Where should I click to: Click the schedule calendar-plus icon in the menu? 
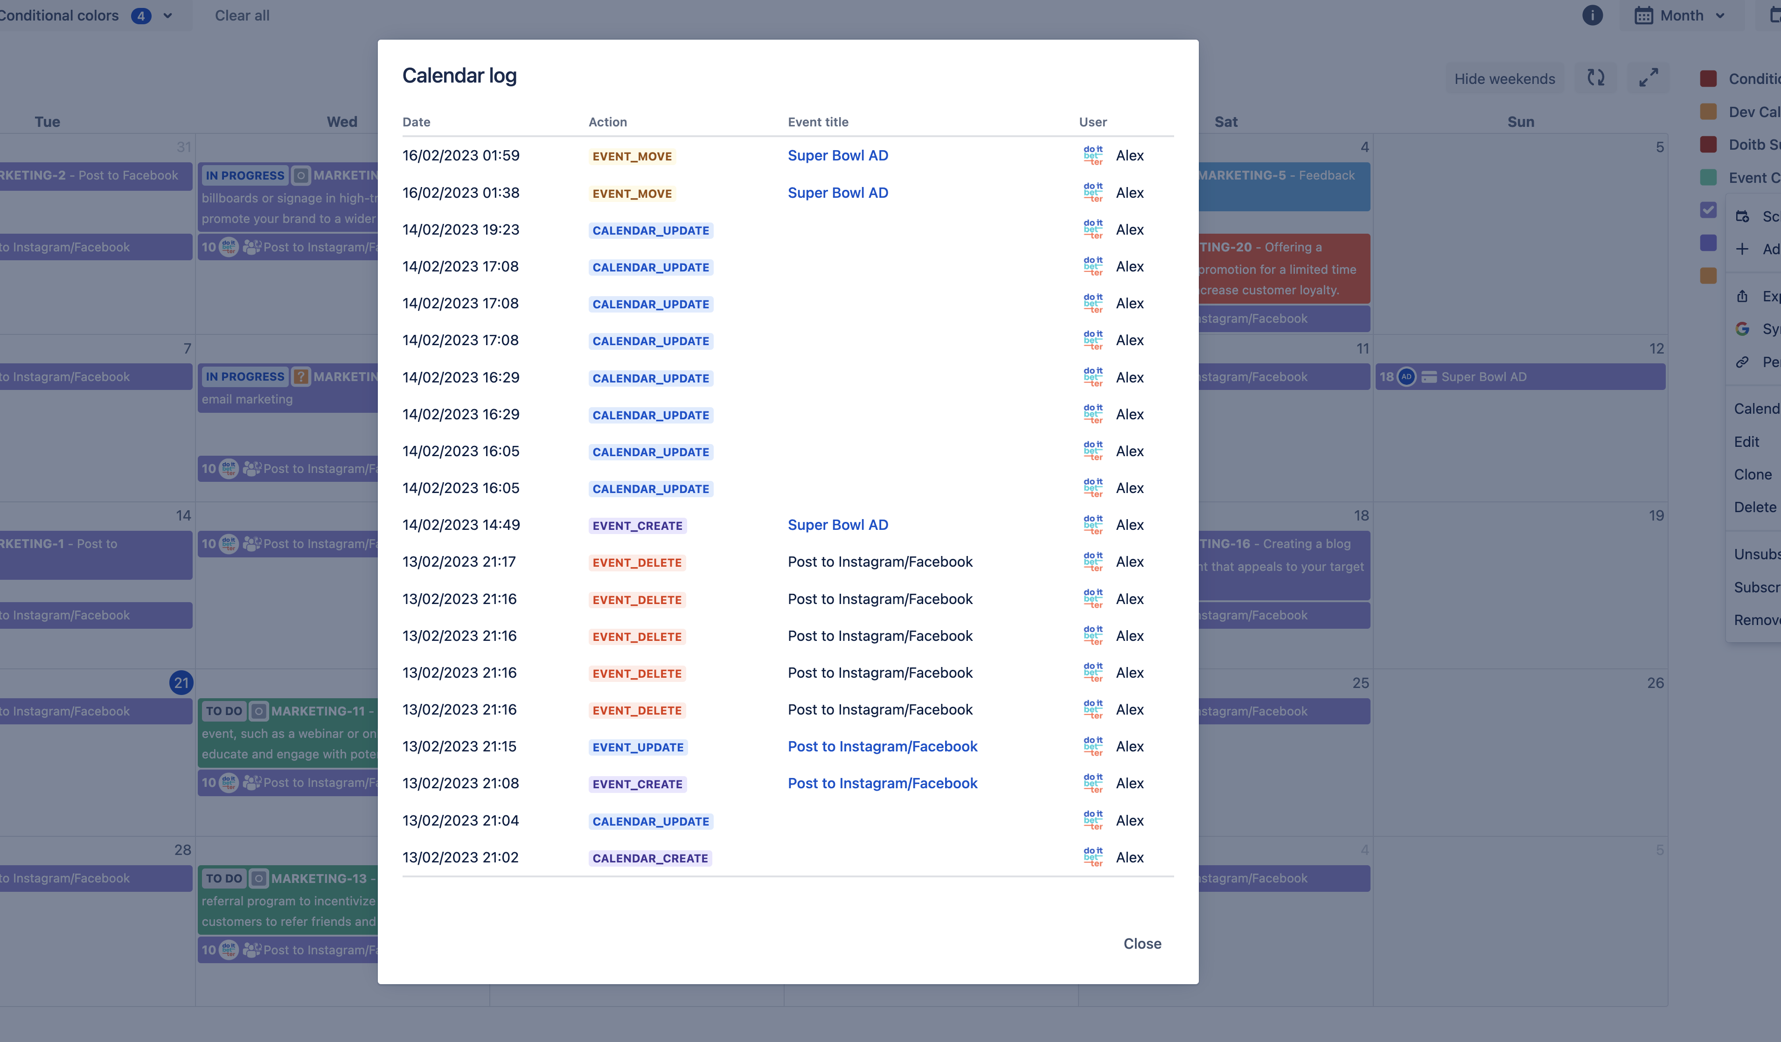click(x=1742, y=217)
